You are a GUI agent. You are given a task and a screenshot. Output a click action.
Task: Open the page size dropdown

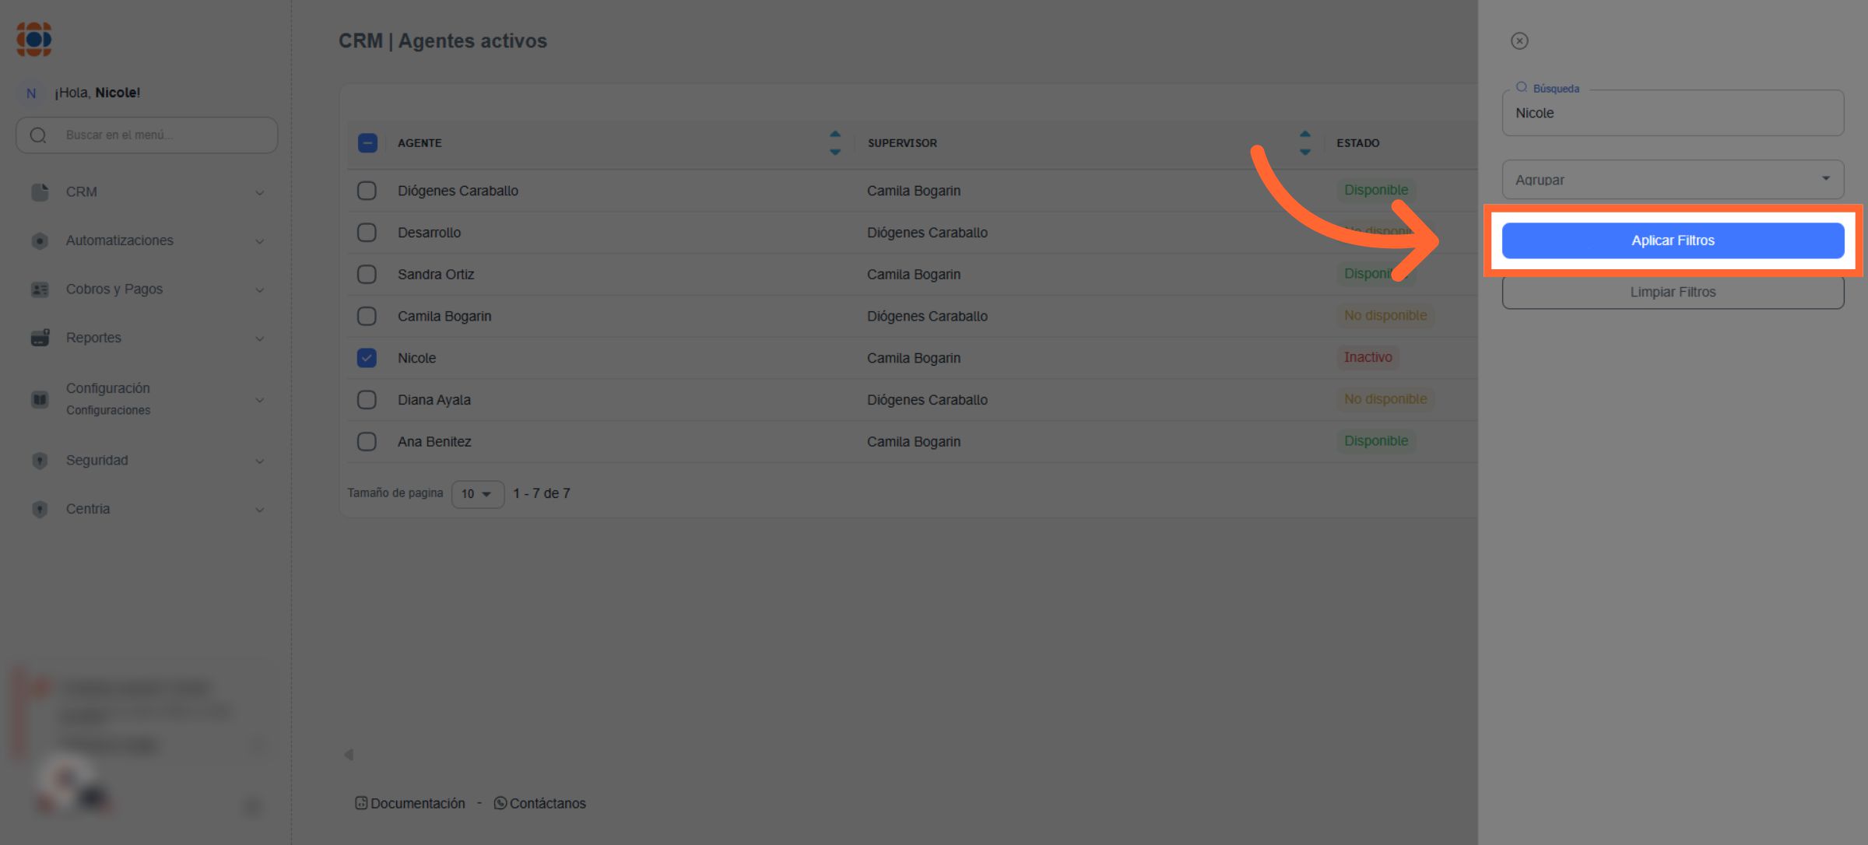pyautogui.click(x=477, y=494)
